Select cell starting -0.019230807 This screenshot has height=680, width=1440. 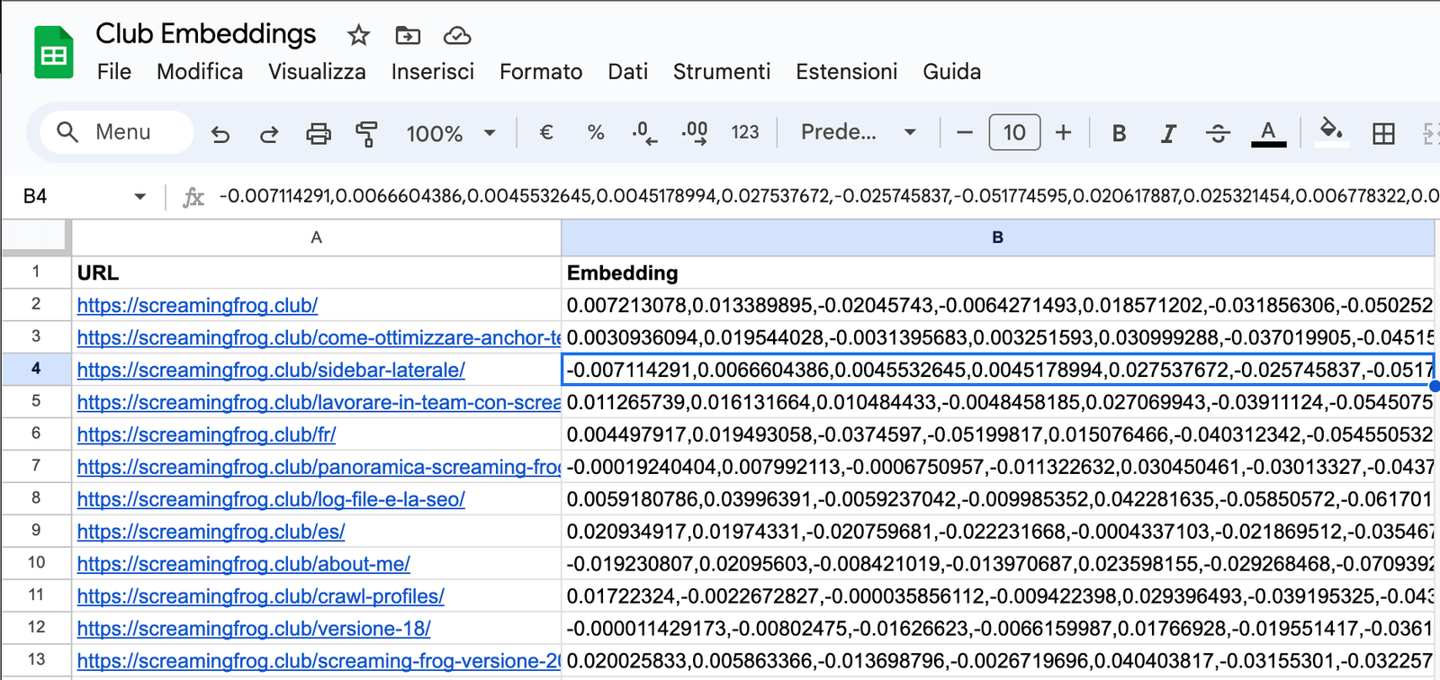(997, 564)
